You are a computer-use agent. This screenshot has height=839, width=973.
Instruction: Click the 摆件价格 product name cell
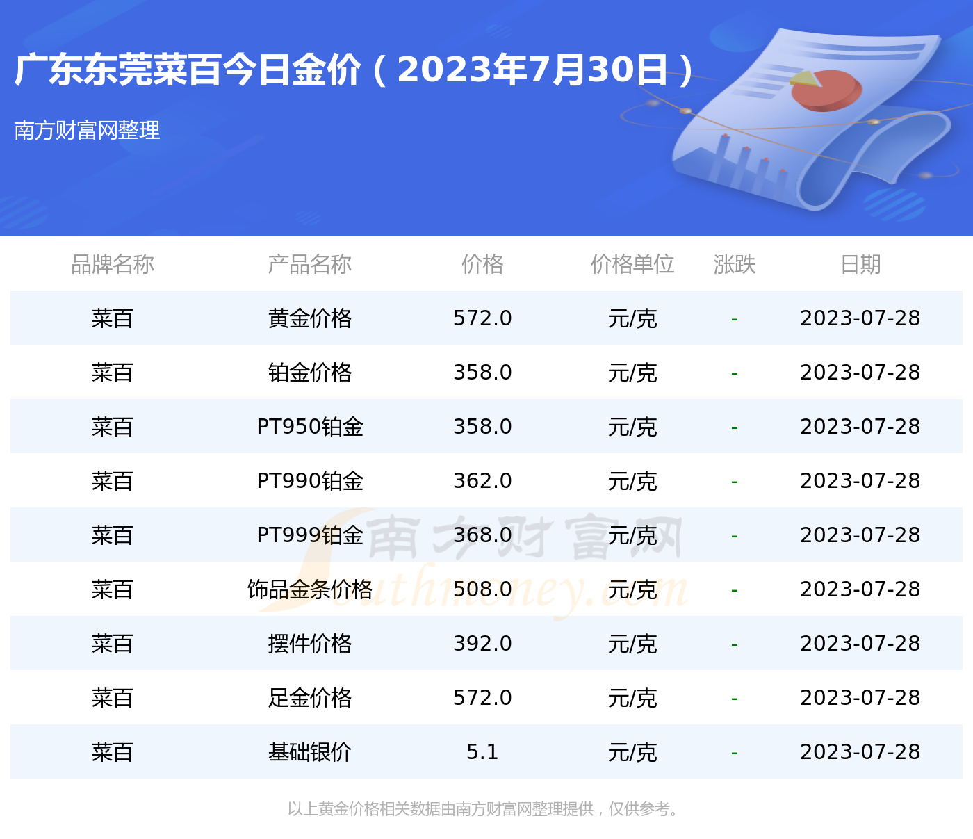pyautogui.click(x=310, y=644)
